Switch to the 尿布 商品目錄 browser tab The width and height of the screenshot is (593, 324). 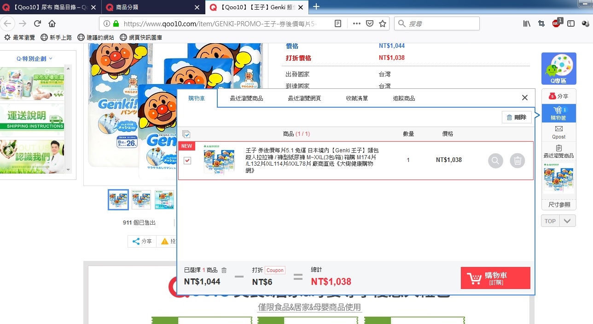[x=50, y=7]
